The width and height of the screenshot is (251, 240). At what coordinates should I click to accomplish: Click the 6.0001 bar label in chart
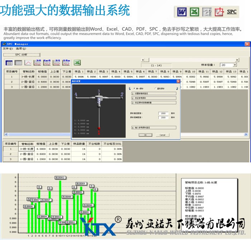81,183
